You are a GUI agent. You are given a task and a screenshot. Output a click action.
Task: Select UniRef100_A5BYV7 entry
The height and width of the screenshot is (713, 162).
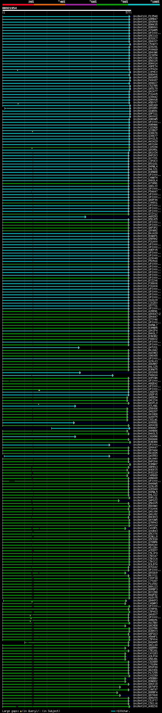(x=145, y=102)
